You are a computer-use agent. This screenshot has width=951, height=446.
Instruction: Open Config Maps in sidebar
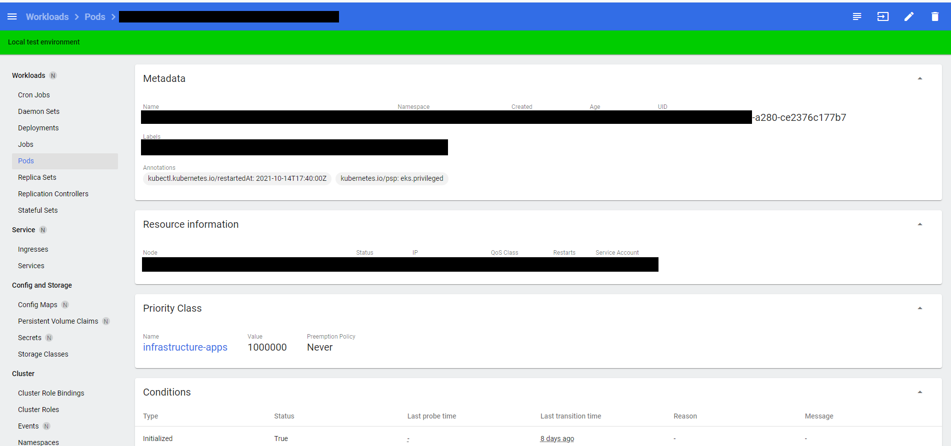click(x=37, y=305)
